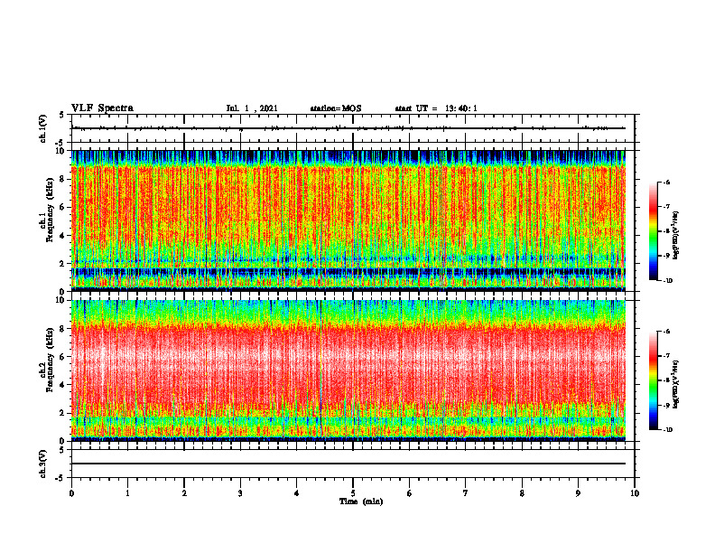Click the "Time (min)" axis label
Screen dimensions: 715x553
click(x=361, y=501)
